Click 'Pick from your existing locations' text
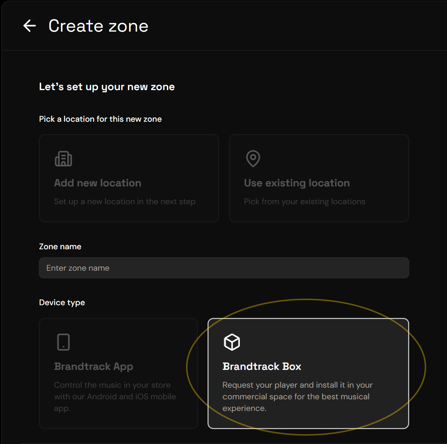Screen dimensions: 447x444 coord(305,201)
